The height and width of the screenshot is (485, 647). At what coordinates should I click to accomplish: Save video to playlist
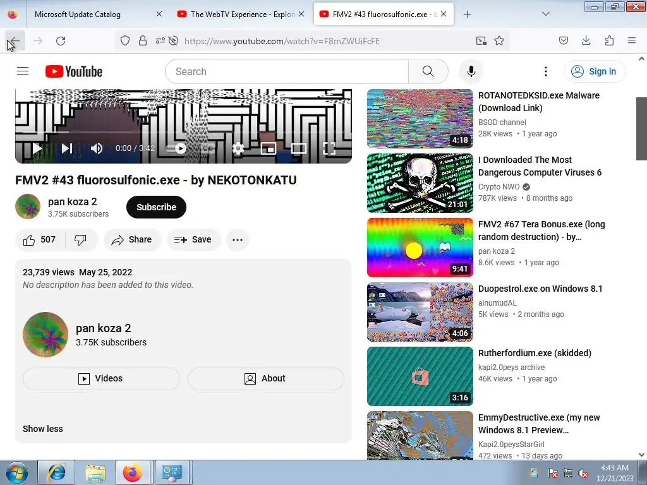pyautogui.click(x=193, y=239)
